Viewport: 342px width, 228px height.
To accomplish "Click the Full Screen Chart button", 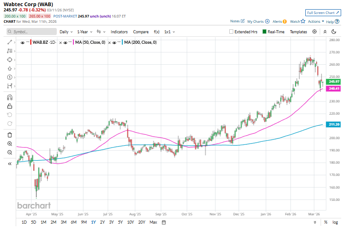I will tap(322, 13).
